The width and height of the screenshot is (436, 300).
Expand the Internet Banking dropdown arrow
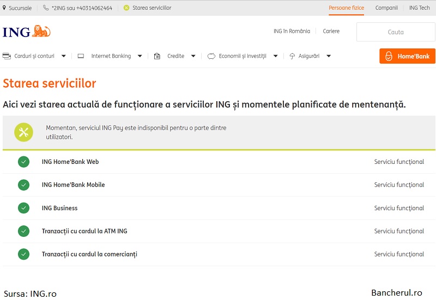140,56
